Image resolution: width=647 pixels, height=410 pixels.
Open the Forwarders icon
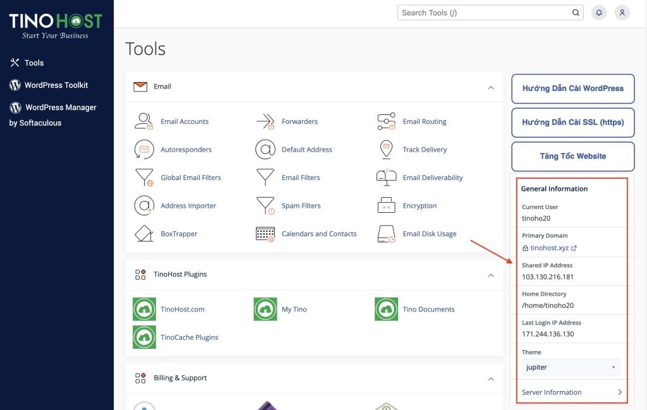(x=265, y=121)
